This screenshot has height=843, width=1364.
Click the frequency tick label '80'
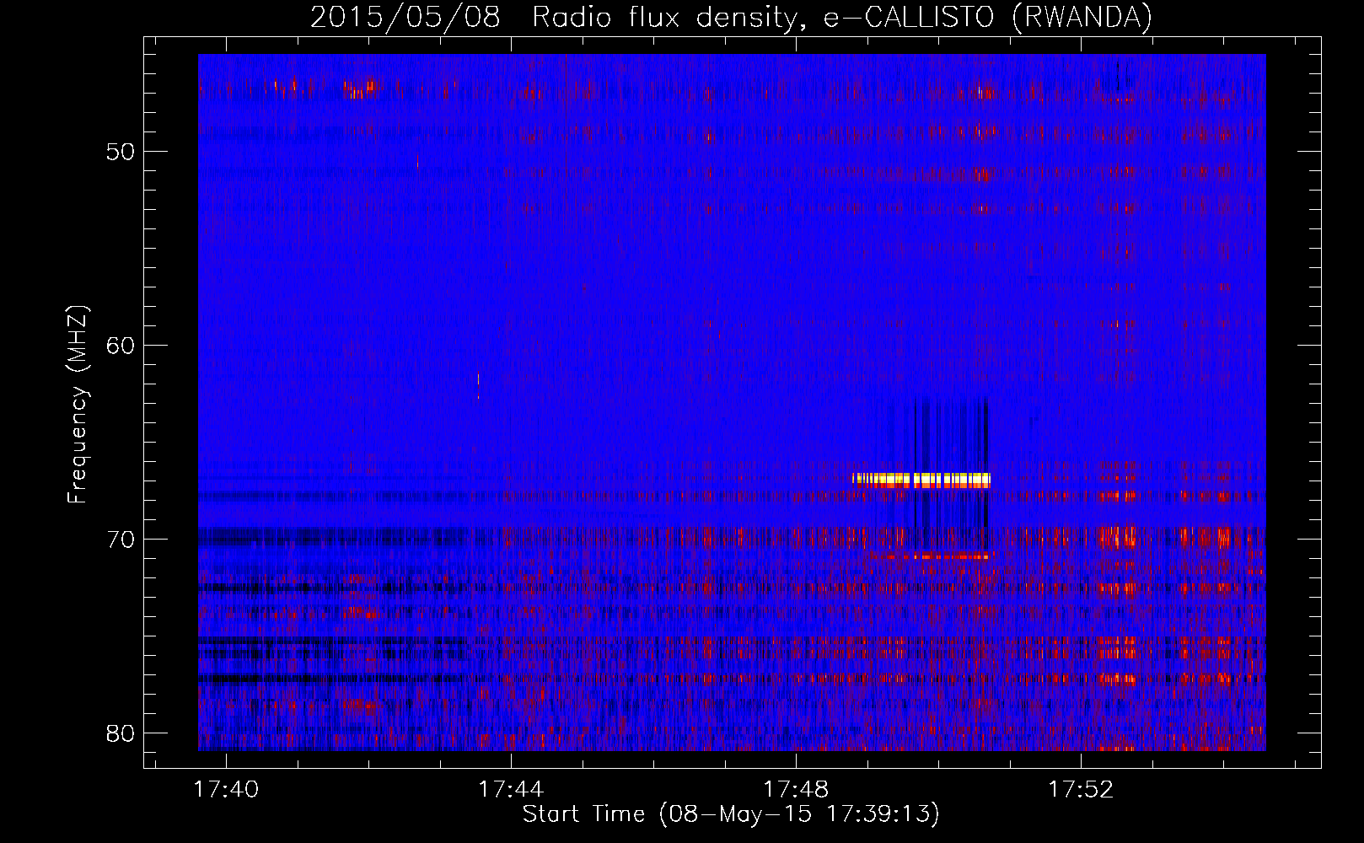click(x=121, y=733)
